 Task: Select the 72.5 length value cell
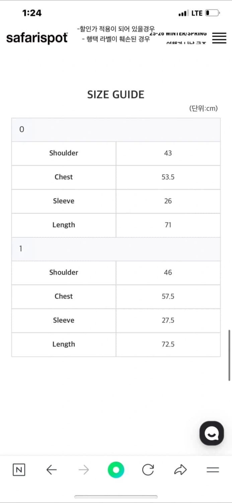[168, 344]
